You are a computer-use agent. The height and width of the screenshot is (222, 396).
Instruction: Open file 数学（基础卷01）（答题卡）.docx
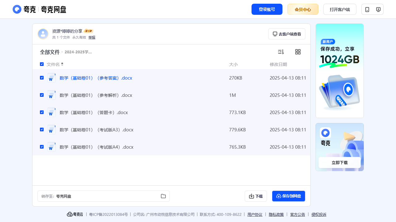point(94,113)
